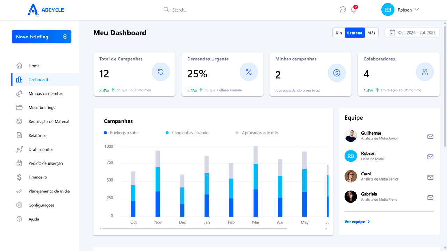The image size is (447, 251).
Task: Click the ADCYCLE logo
Action: tap(46, 10)
